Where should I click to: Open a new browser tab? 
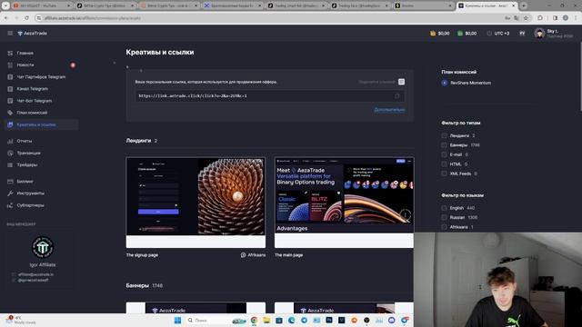[524, 5]
